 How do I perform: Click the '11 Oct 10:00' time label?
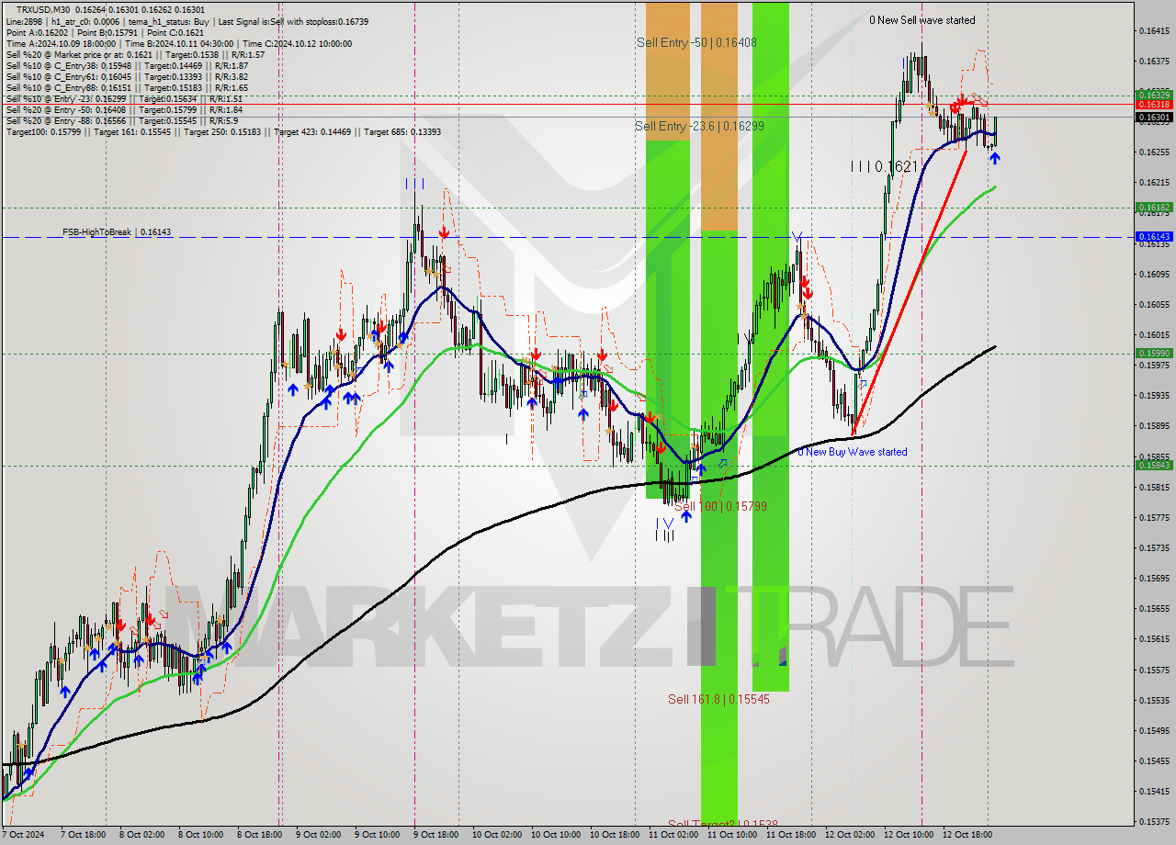tap(731, 835)
